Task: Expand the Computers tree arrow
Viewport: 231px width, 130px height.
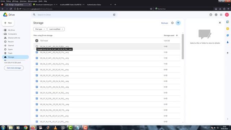Action: click(3, 34)
